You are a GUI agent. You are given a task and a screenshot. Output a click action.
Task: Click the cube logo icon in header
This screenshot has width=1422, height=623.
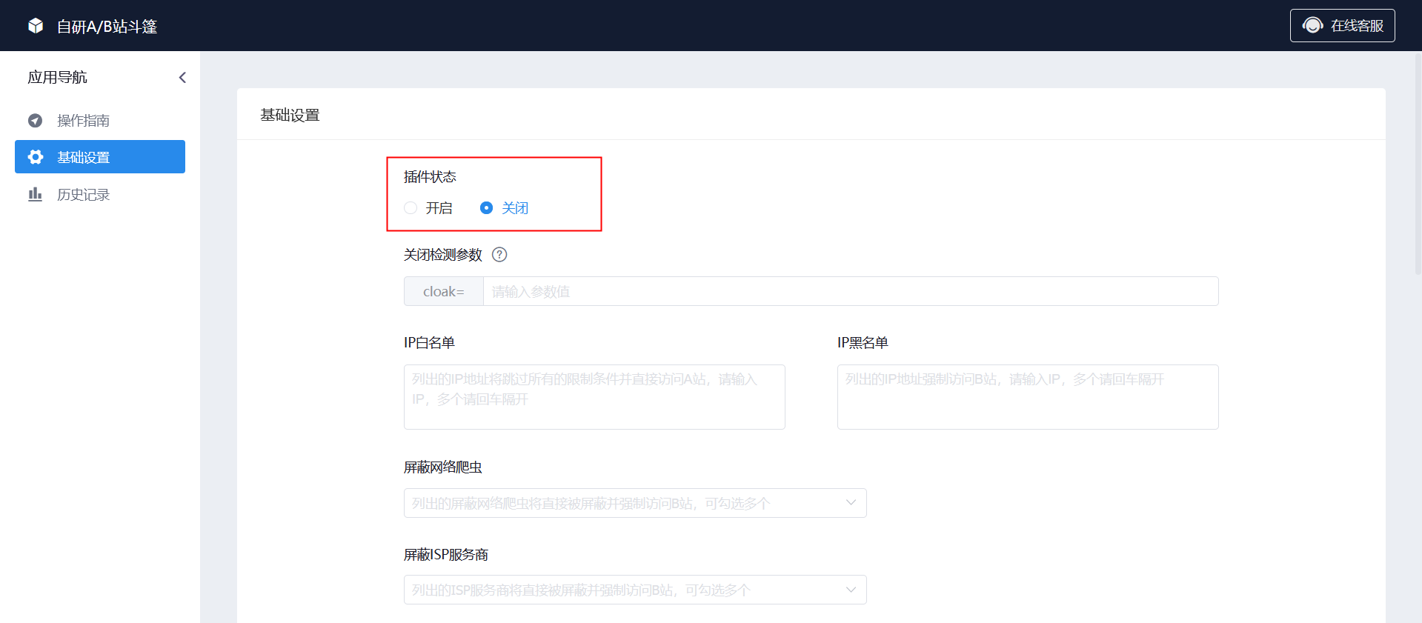click(36, 26)
